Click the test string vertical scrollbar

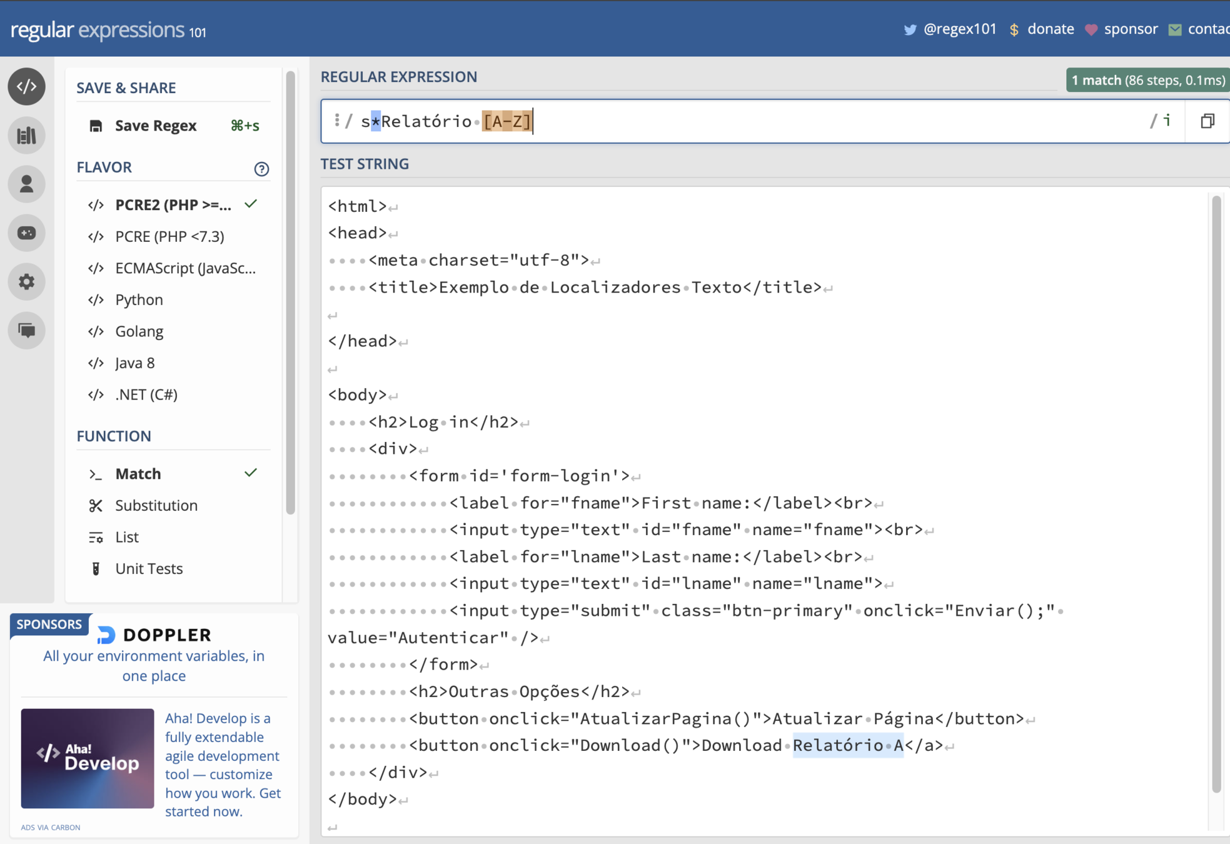point(1216,494)
